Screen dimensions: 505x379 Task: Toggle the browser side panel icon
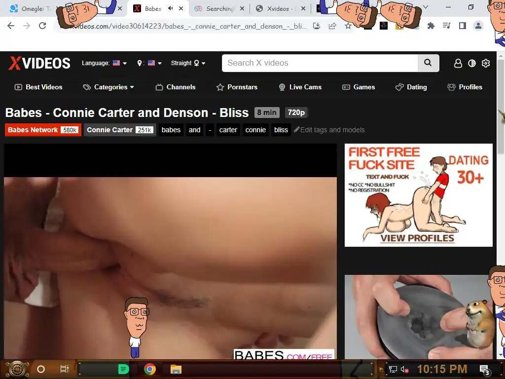463,26
